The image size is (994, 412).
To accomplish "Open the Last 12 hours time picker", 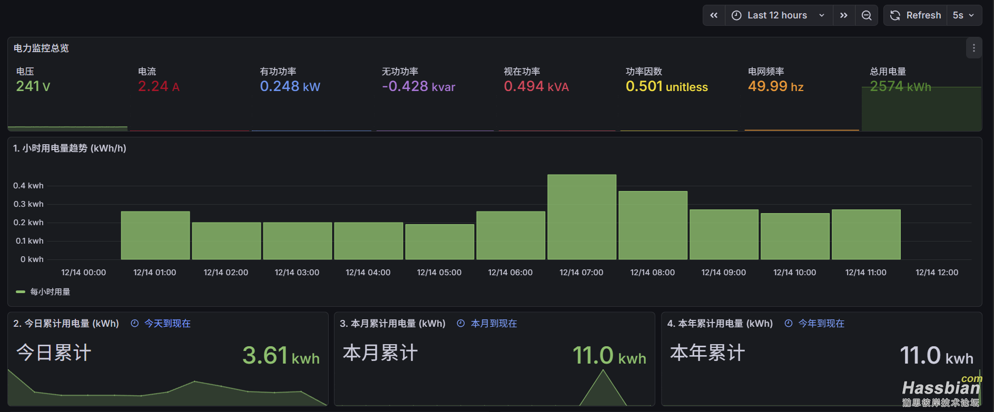I will pos(778,15).
